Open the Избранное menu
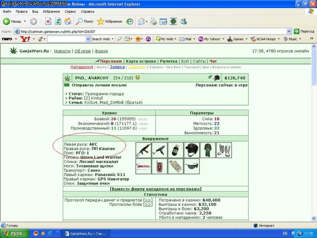The width and height of the screenshot is (317, 238). pyautogui.click(x=51, y=11)
